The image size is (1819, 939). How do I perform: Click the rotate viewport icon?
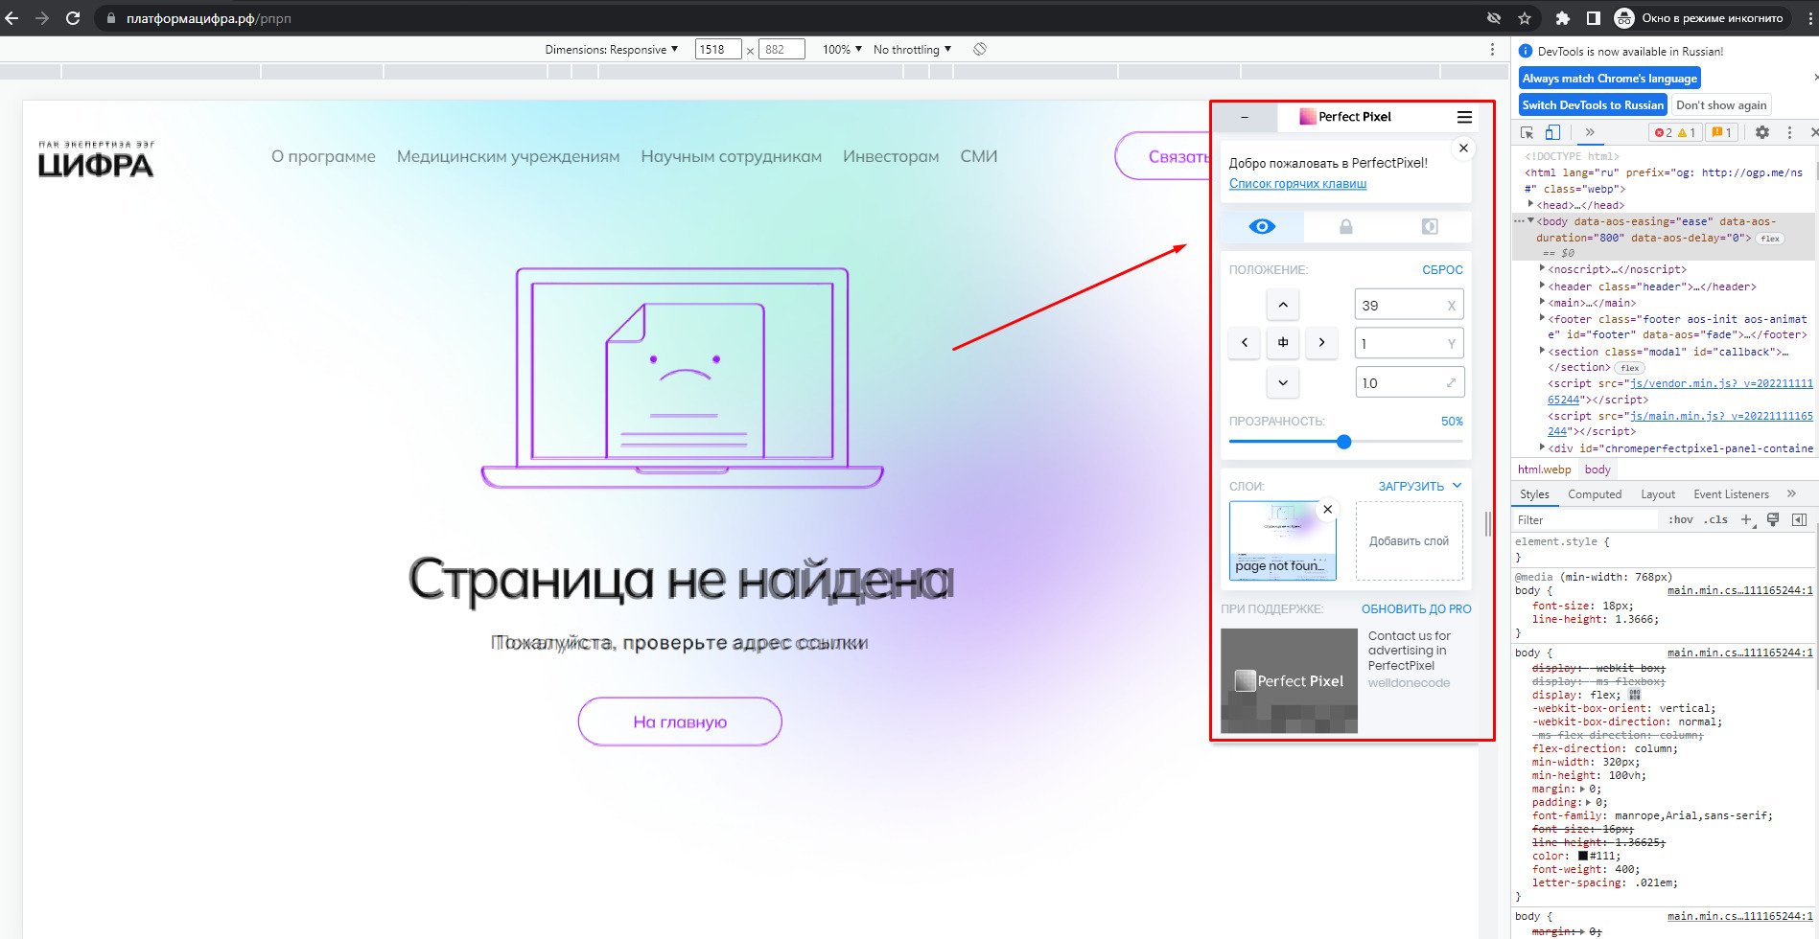click(979, 49)
